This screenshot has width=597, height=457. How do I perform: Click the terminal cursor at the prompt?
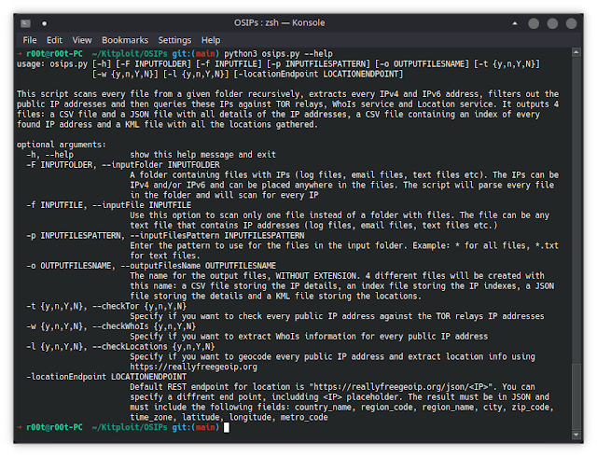[226, 427]
